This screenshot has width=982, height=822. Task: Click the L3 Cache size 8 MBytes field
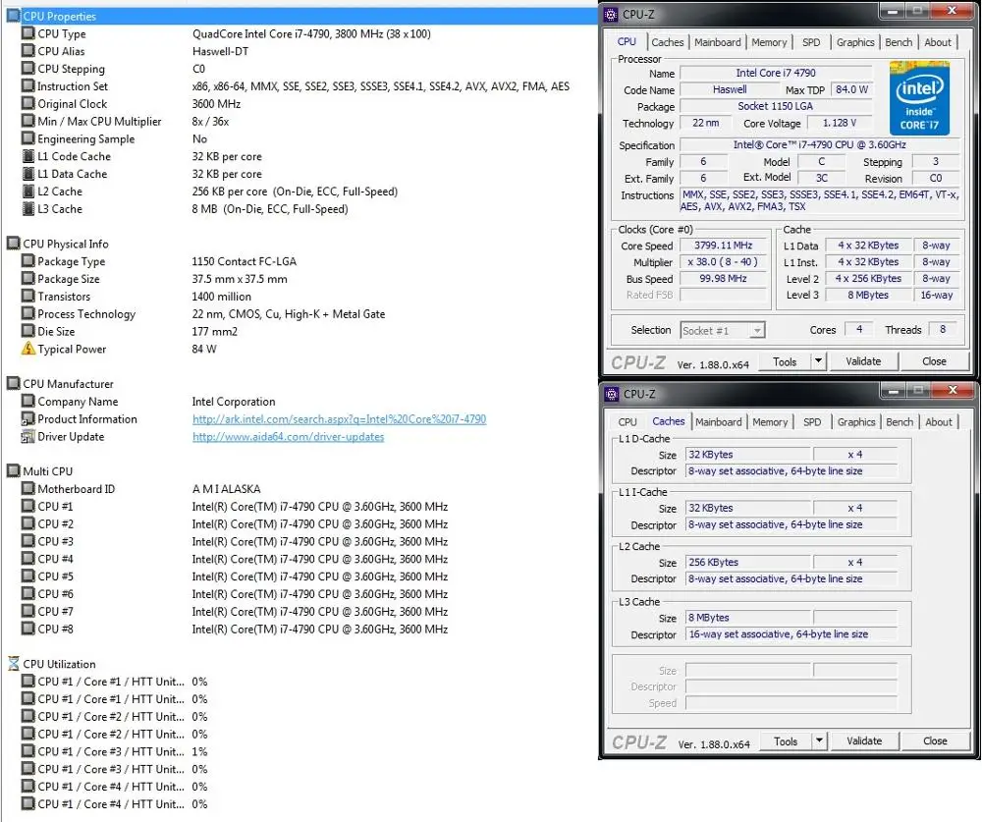coord(749,618)
